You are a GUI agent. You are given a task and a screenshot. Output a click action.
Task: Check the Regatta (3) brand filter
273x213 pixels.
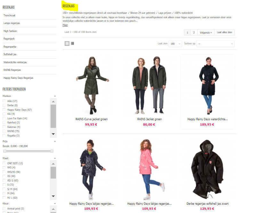[x=4, y=136]
